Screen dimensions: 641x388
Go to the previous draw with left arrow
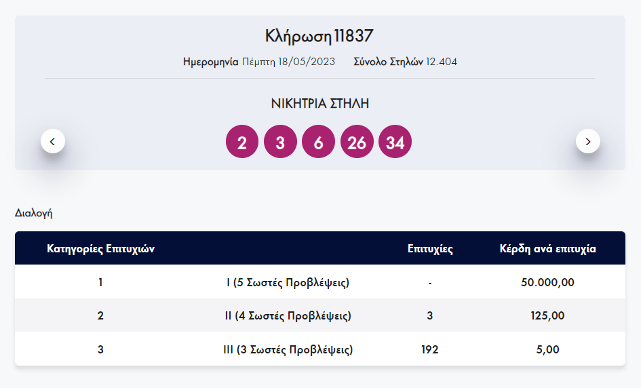click(x=53, y=141)
